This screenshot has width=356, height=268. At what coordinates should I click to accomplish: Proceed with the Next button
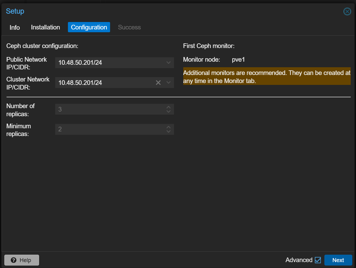338,260
